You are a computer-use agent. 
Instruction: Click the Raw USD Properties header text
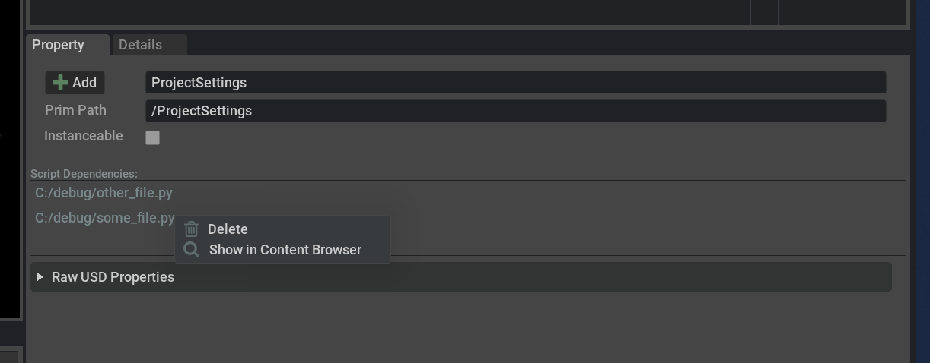tap(113, 277)
